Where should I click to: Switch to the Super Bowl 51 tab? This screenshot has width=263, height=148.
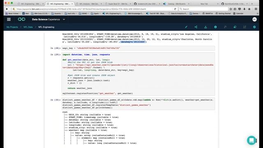[118, 4]
